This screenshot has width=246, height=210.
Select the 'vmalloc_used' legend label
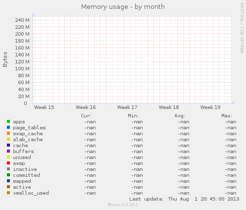(31, 193)
